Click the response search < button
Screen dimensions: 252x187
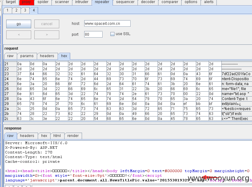[x=18, y=186]
